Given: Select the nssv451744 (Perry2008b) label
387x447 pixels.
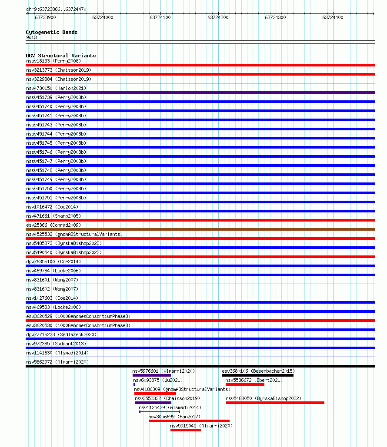Looking at the screenshot, I should pos(56,134).
